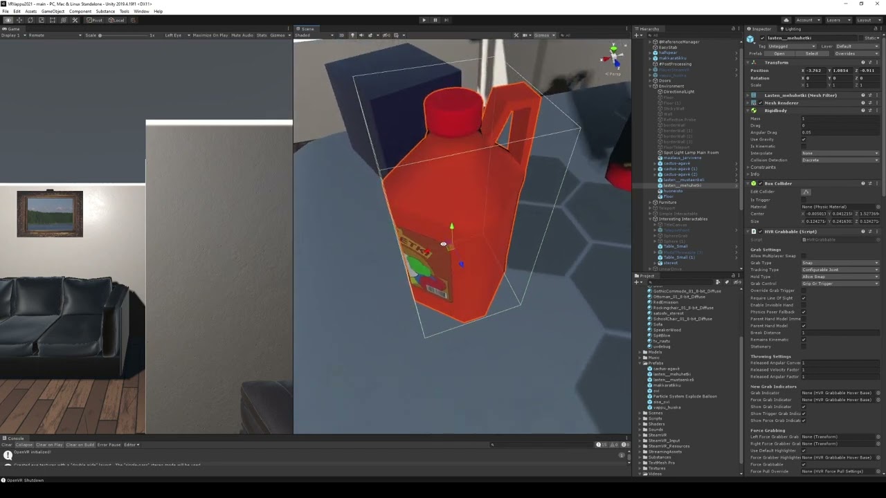The width and height of the screenshot is (886, 498).
Task: Open the Tag dropdown (Untagged)
Action: [x=791, y=46]
